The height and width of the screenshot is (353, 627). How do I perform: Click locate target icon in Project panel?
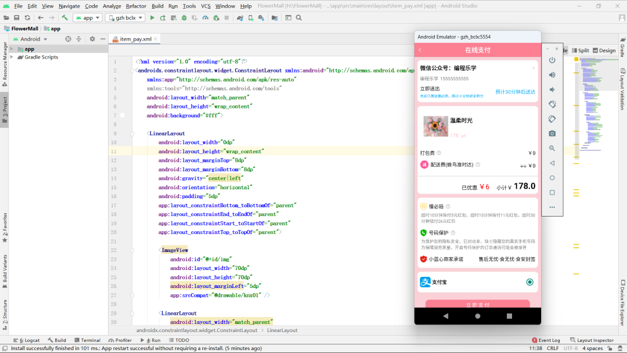click(x=68, y=39)
